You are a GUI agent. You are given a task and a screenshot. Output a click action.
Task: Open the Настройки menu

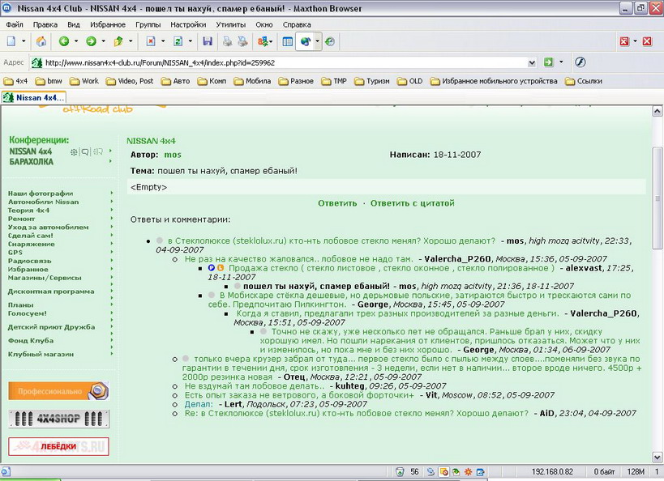188,24
